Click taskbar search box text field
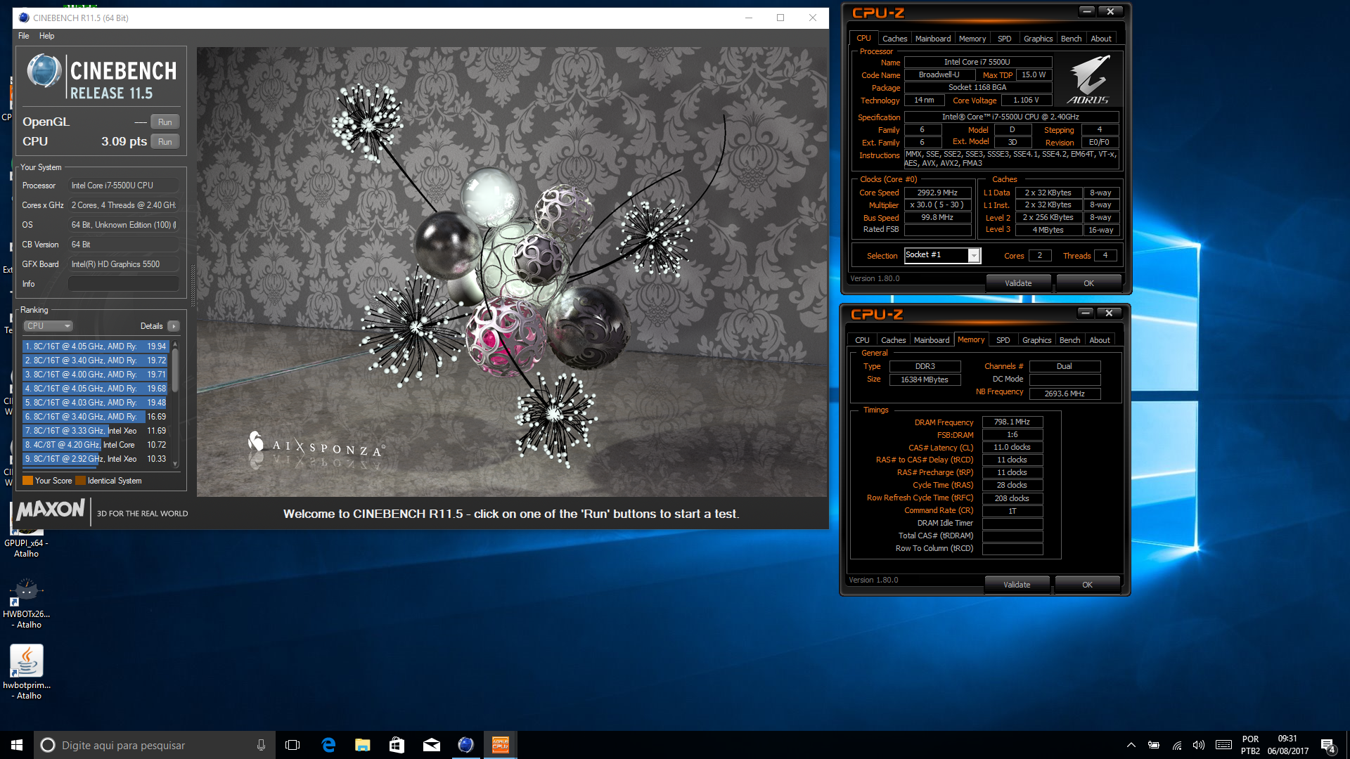Image resolution: width=1350 pixels, height=759 pixels. coord(155,745)
